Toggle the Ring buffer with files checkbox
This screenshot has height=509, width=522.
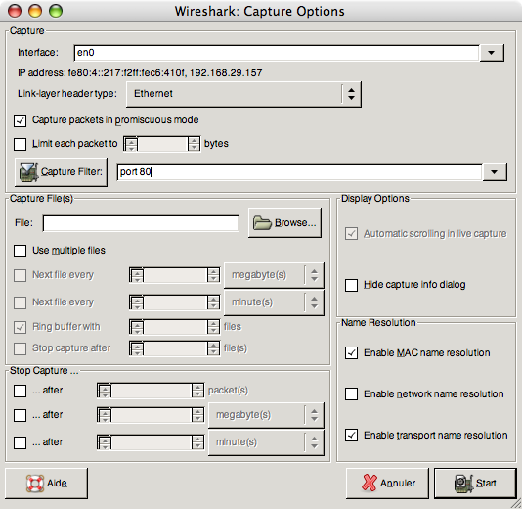coord(20,327)
